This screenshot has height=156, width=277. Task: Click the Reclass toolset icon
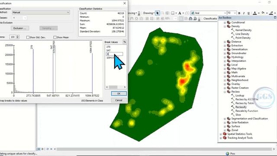click(229, 91)
